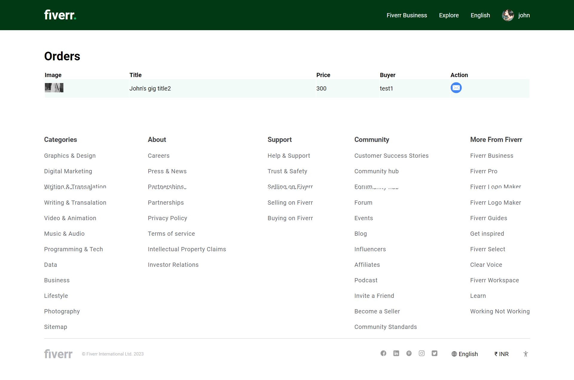Open Fiverr's Facebook page from footer
The height and width of the screenshot is (380, 574).
(x=383, y=353)
